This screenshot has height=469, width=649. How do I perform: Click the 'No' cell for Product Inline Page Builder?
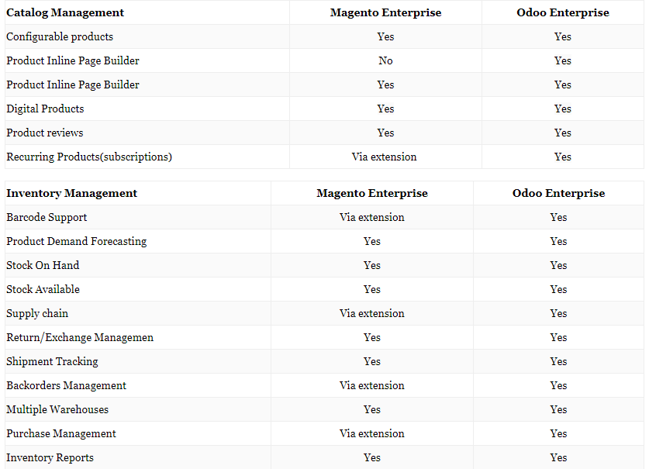[385, 60]
